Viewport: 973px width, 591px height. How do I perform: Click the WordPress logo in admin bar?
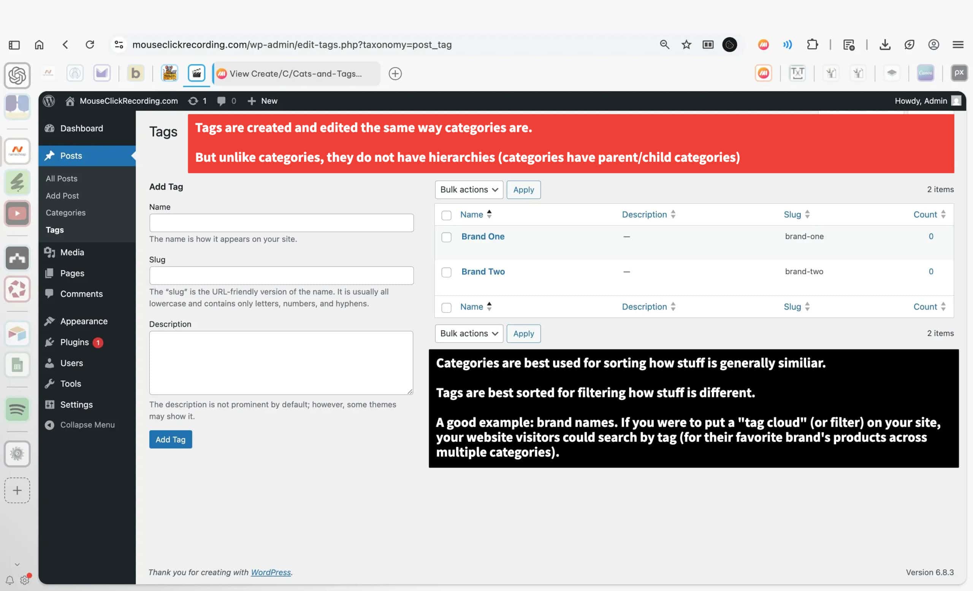[49, 101]
